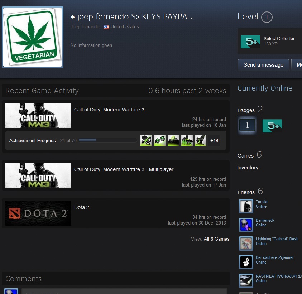Open the Dota 2 game banner
This screenshot has width=302, height=294.
pos(38,213)
